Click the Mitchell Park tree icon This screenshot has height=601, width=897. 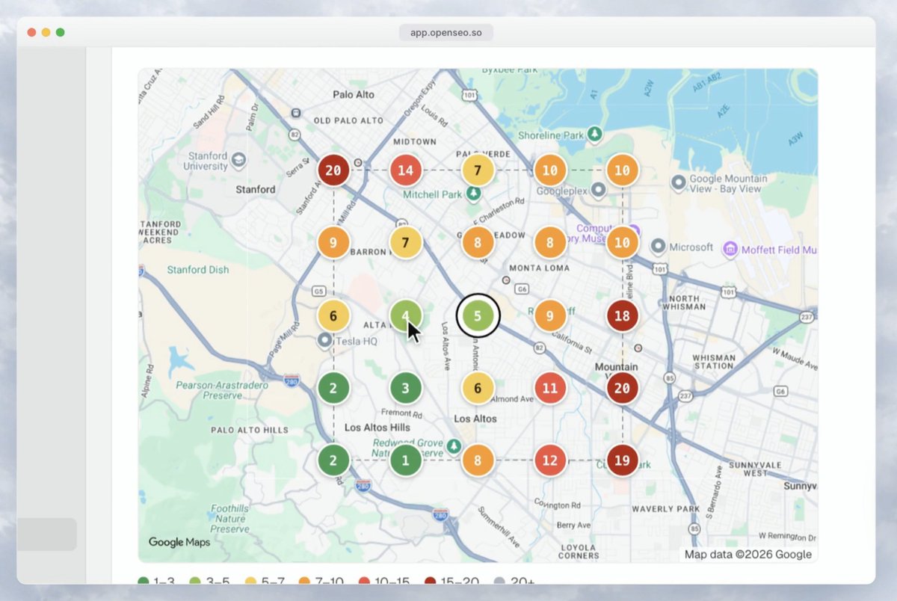tap(472, 194)
